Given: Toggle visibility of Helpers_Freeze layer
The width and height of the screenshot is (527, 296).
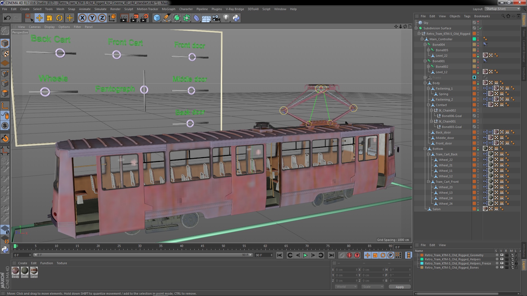Looking at the screenshot, I should click(501, 263).
